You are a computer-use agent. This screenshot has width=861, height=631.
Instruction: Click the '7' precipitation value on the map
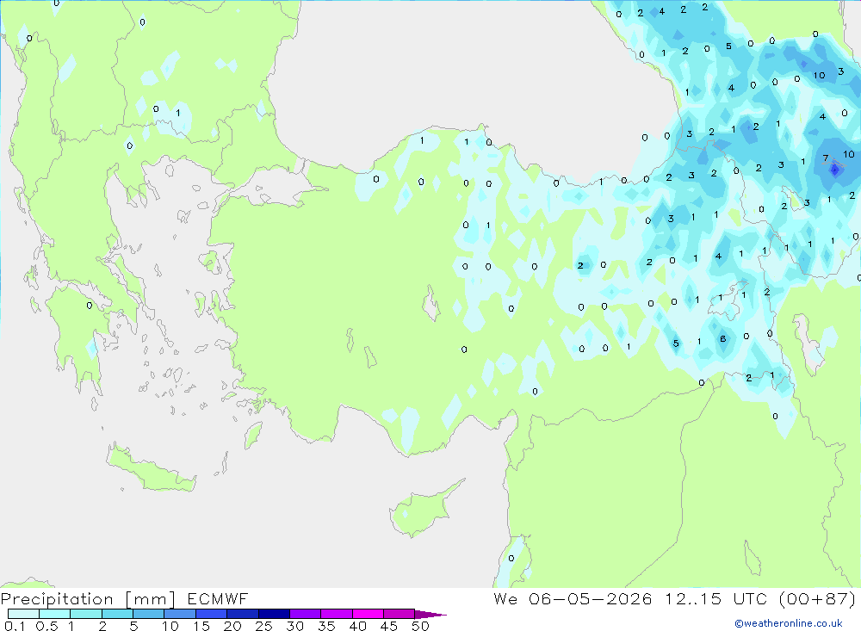click(826, 158)
